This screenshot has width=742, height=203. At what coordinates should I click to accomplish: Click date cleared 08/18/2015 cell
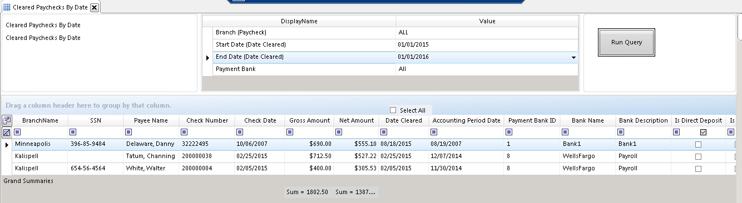pyautogui.click(x=404, y=144)
